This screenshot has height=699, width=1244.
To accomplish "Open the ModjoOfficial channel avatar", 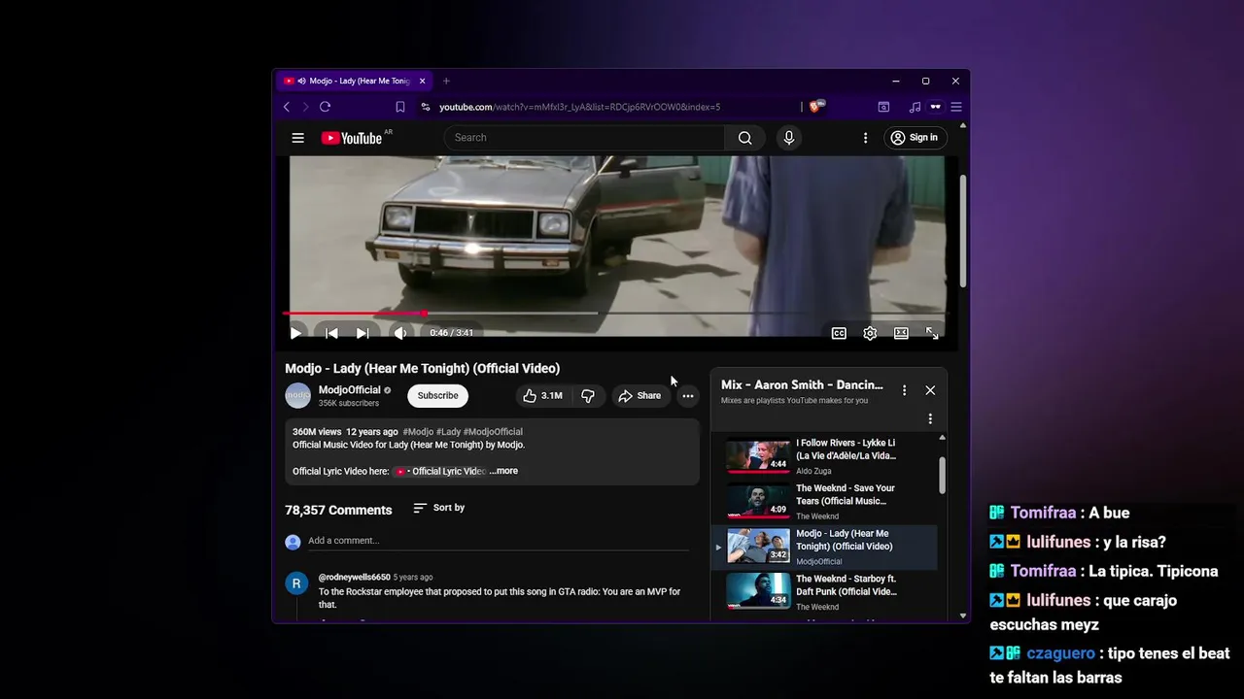I will (297, 395).
